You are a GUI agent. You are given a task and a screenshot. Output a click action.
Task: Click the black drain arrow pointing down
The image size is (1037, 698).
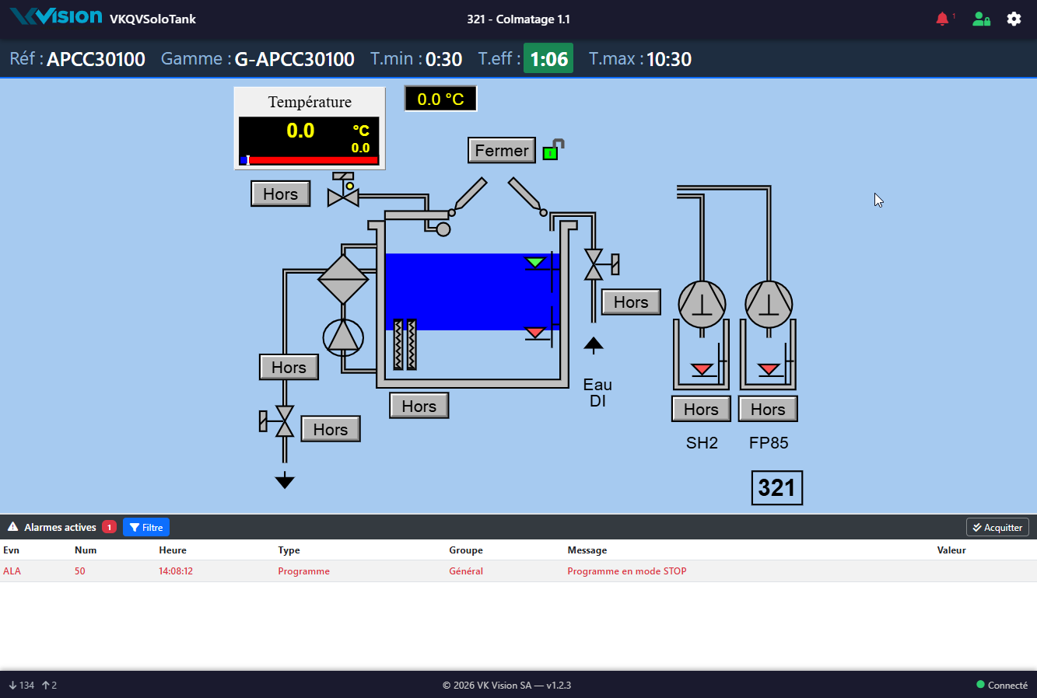285,481
